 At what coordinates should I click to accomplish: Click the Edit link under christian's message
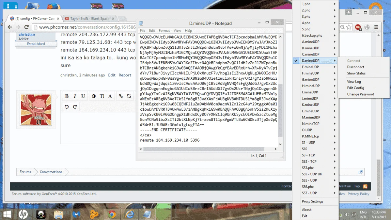[112, 75]
